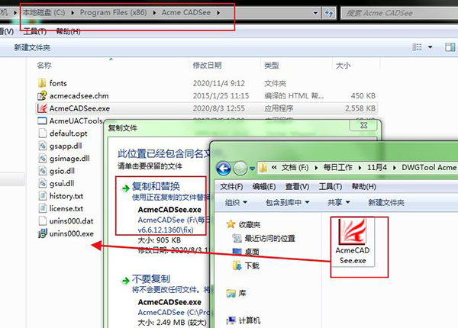The height and width of the screenshot is (328, 458).
Task: Select the history.txt file icon
Action: (42, 196)
